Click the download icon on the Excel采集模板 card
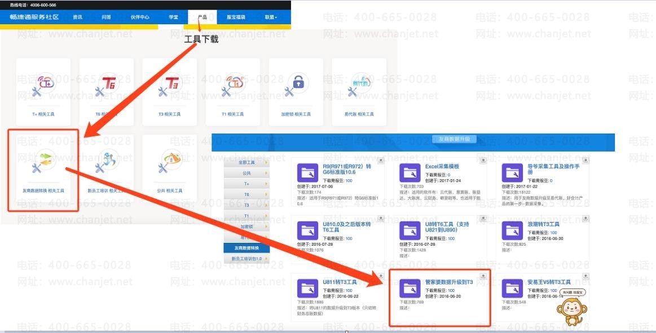The image size is (656, 333). [x=483, y=161]
